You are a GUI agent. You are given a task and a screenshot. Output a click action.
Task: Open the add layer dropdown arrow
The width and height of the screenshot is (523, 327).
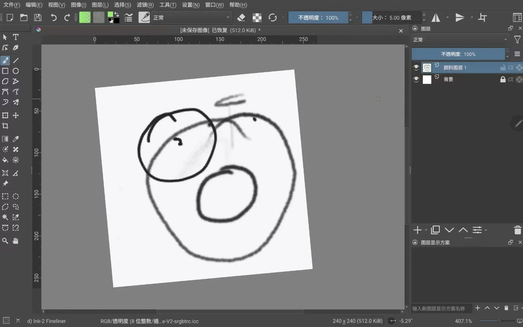click(426, 230)
